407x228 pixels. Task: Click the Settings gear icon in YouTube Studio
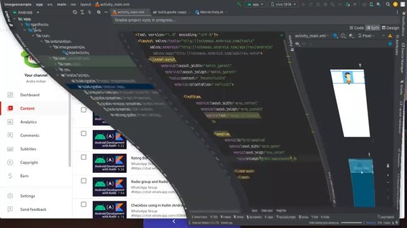pos(10,196)
